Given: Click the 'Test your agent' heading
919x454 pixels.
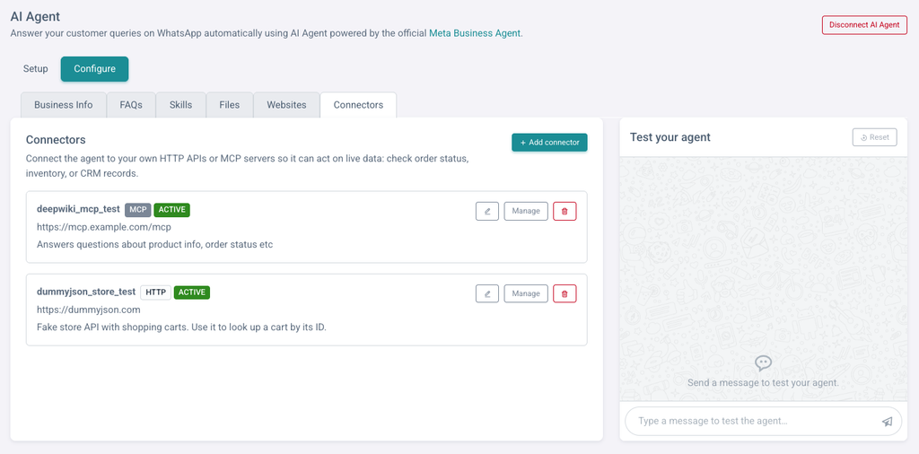Looking at the screenshot, I should coord(670,137).
